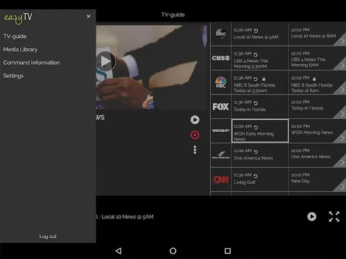Viewport: 346px width, 259px height.
Task: Click the red record button icon
Action: pyautogui.click(x=195, y=135)
